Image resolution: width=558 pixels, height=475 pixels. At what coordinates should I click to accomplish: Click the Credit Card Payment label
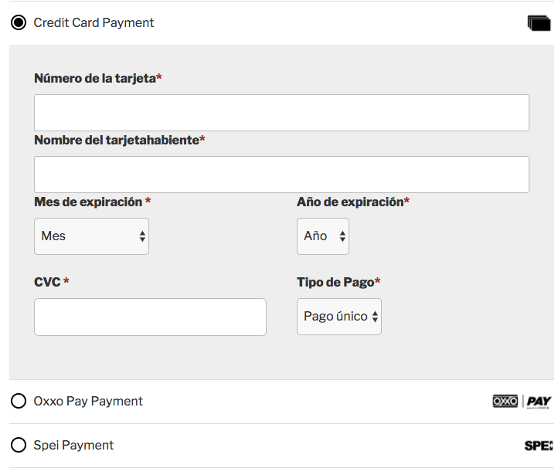(94, 22)
